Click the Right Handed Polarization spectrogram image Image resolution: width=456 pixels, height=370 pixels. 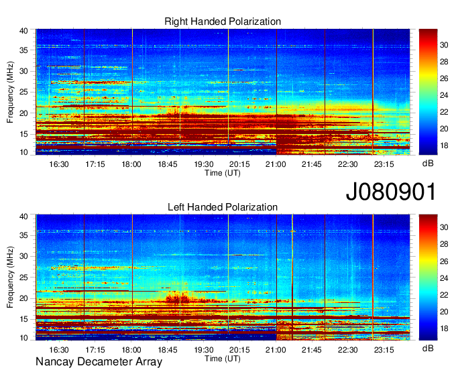(223, 92)
